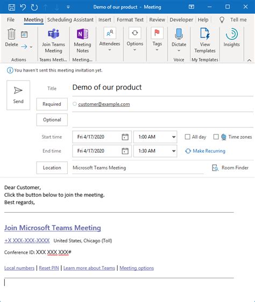This screenshot has height=302, width=255.
Task: Click the Forward arrow icon in Actions
Action: coord(24,47)
